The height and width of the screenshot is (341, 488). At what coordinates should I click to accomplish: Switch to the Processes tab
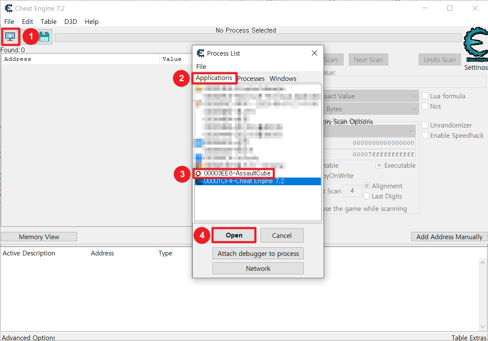[x=251, y=78]
